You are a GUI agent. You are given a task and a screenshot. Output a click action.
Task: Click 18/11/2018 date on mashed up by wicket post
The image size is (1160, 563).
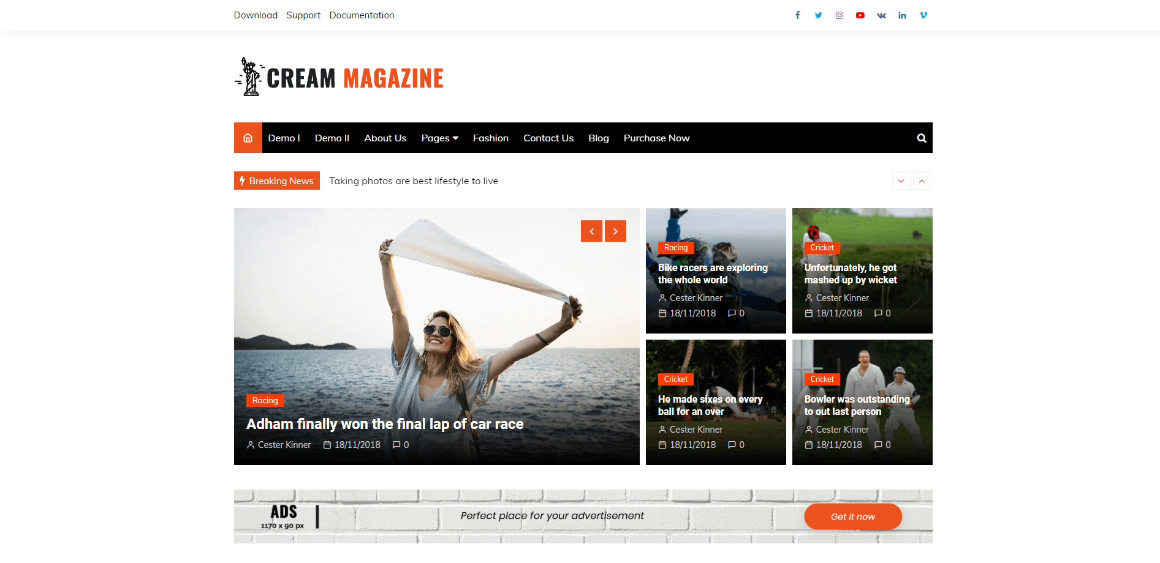tap(839, 313)
